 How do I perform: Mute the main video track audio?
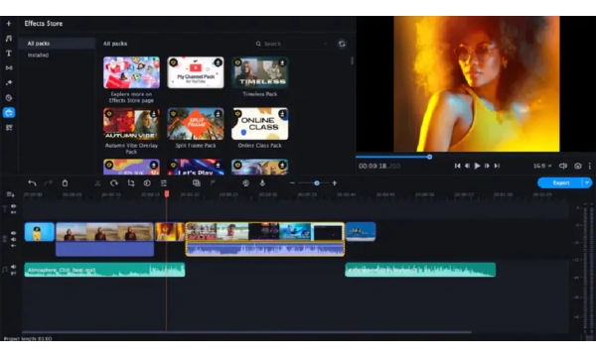click(x=13, y=239)
